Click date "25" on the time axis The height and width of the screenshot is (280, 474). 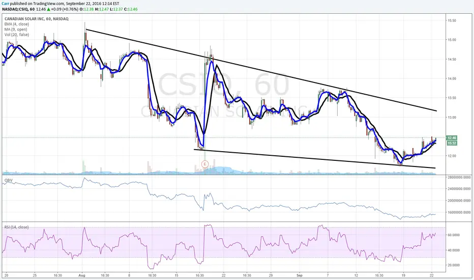pos(35,275)
